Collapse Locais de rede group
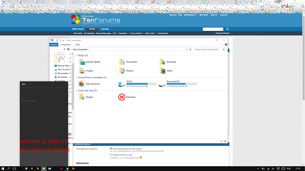This screenshot has height=171, width=305. (x=76, y=90)
